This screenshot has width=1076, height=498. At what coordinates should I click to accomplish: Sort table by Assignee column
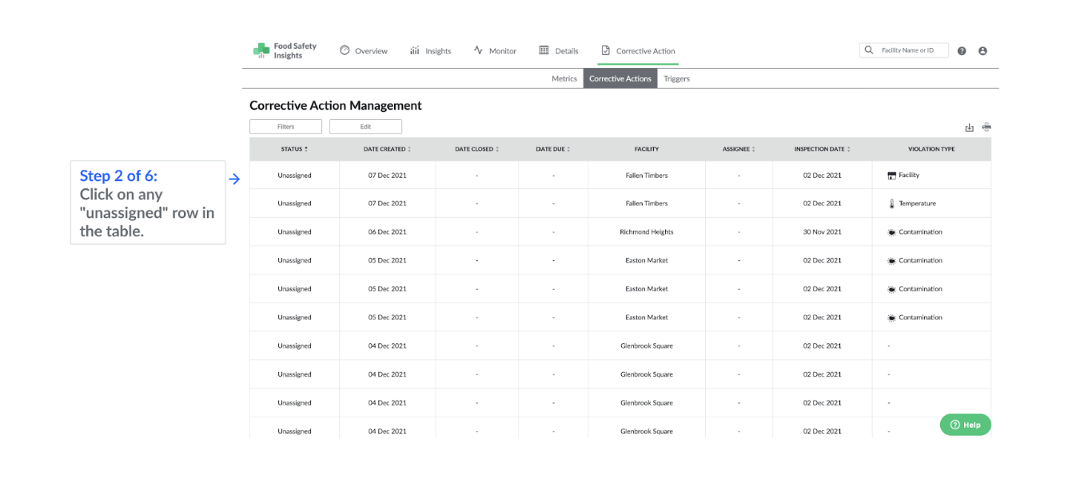[x=739, y=149]
